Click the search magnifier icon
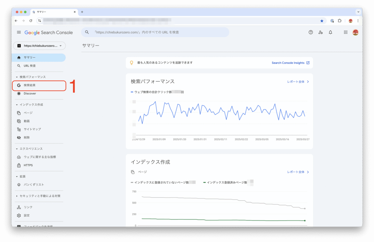 click(x=87, y=32)
